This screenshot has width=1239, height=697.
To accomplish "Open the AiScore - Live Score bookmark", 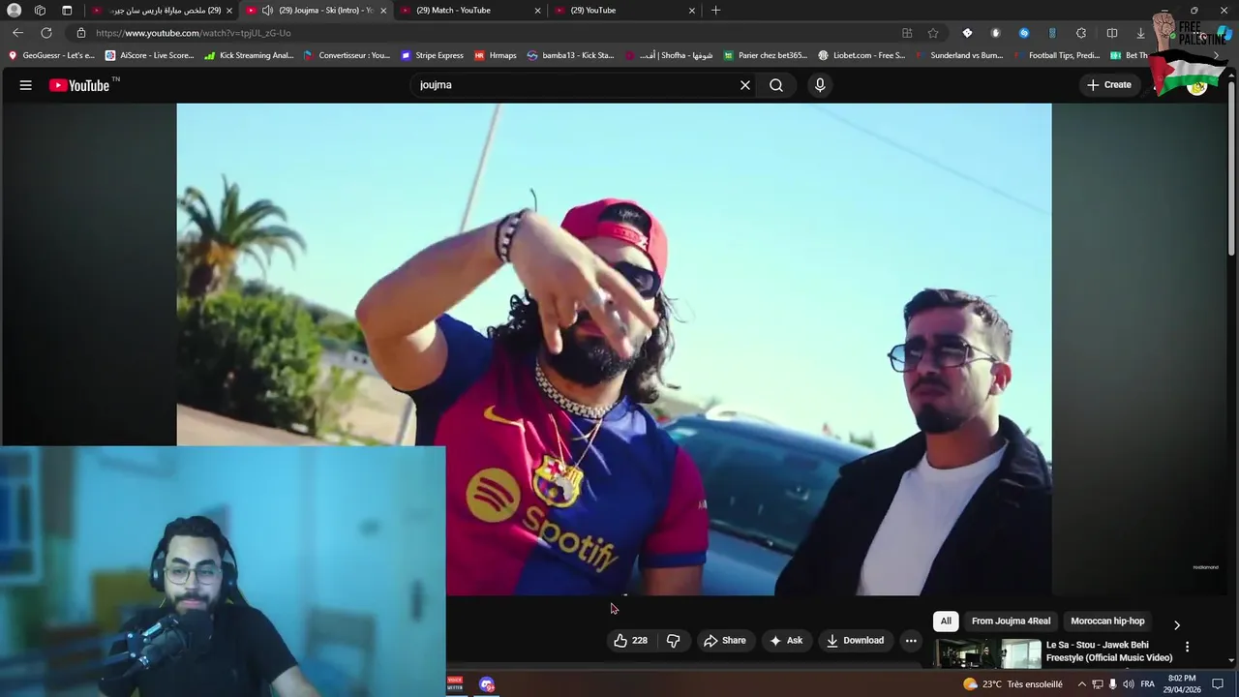I will (x=150, y=55).
